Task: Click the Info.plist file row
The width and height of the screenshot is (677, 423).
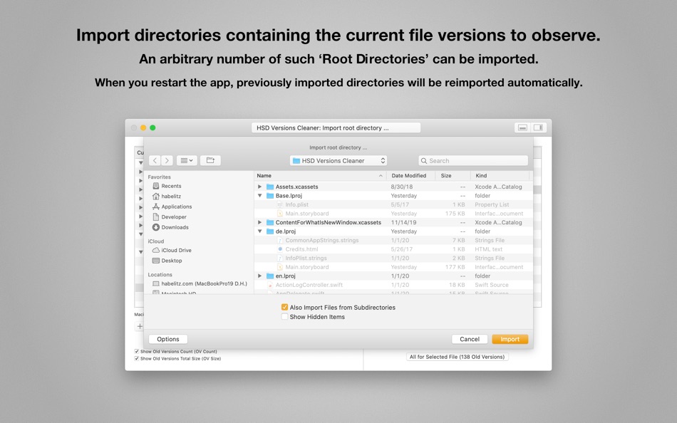Action: (393, 204)
